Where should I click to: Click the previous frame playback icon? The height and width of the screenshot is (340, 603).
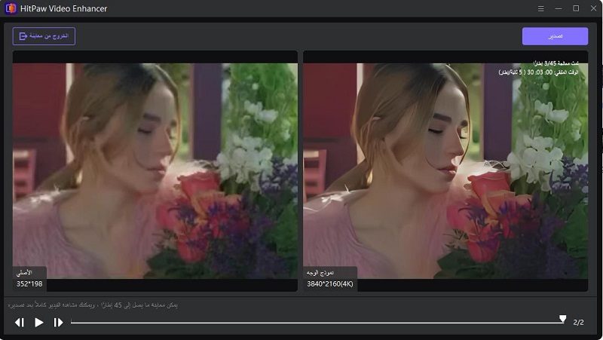[x=20, y=323]
